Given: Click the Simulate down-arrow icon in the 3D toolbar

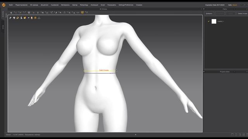Looking at the screenshot, I should pos(11,12).
